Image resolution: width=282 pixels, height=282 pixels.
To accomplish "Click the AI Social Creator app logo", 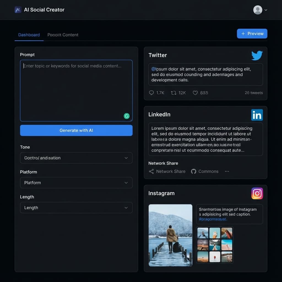I will (18, 10).
